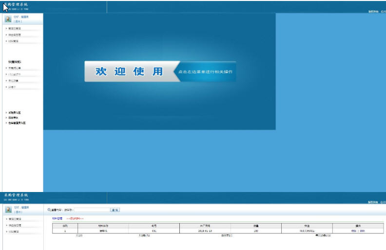Select the model cell showing 001
This screenshot has width=386, height=250.
[154, 231]
